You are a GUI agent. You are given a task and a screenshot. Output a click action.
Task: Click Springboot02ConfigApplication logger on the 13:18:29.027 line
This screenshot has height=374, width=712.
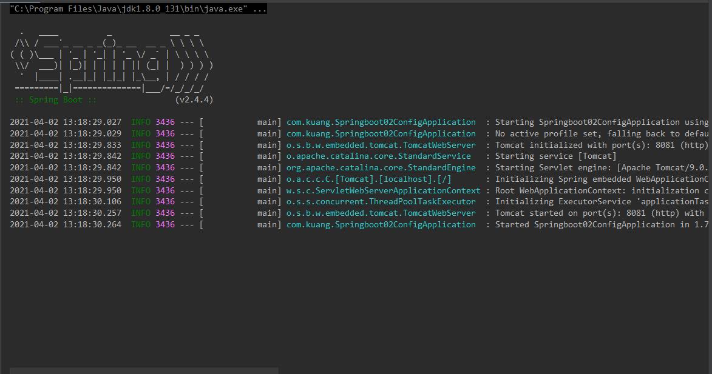point(381,122)
